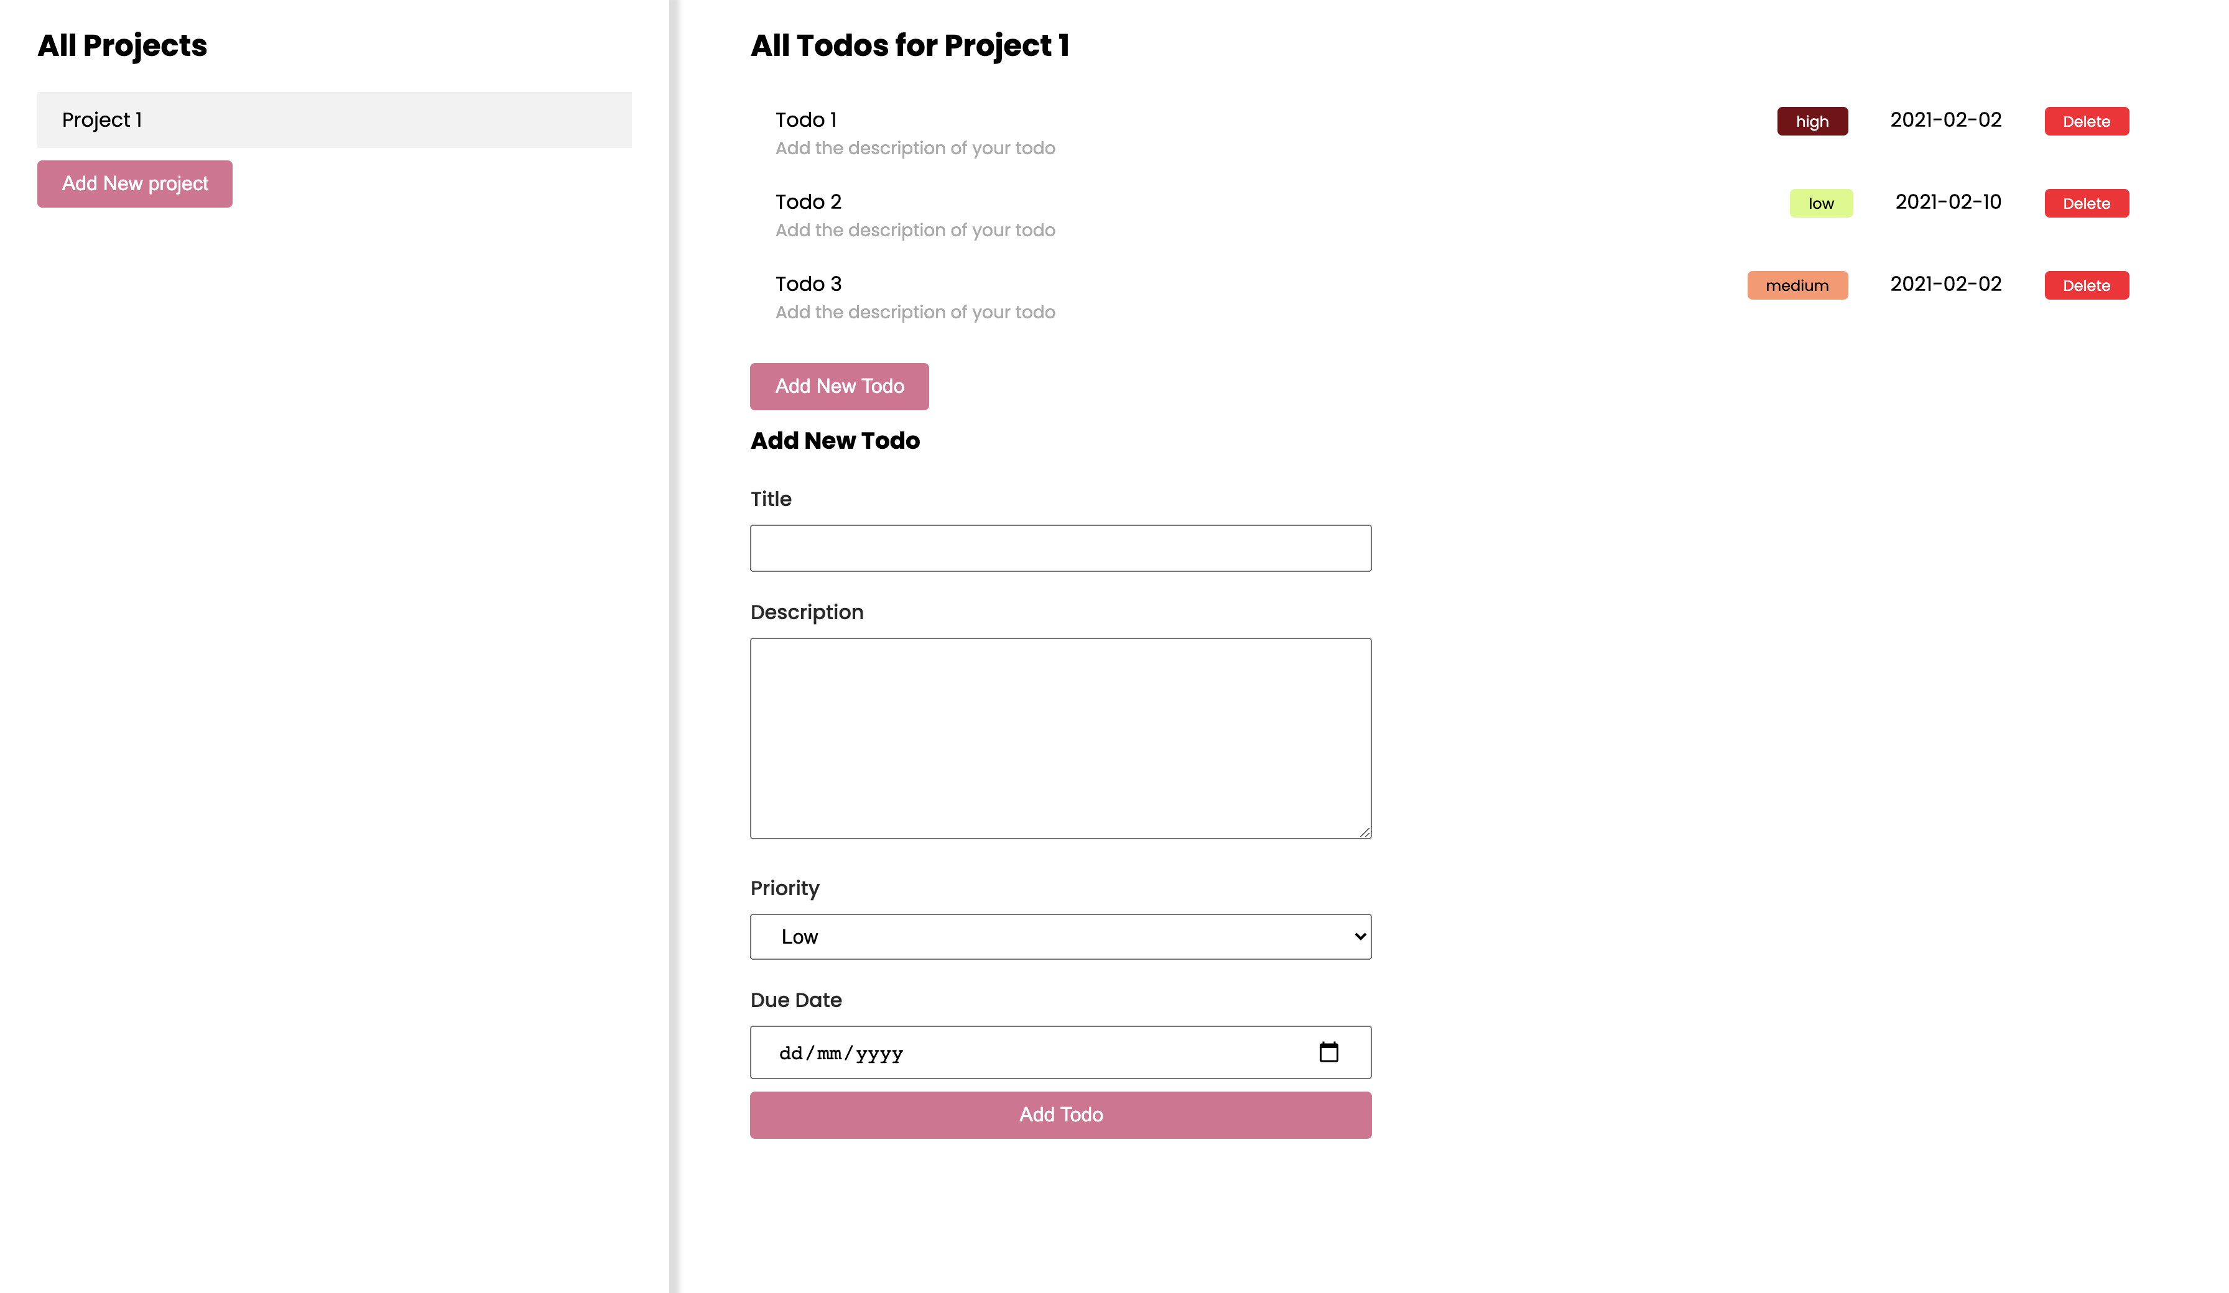Click the medium priority badge on Todo 3
Image resolution: width=2229 pixels, height=1293 pixels.
1797,285
